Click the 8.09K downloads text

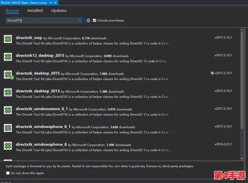point(116,56)
